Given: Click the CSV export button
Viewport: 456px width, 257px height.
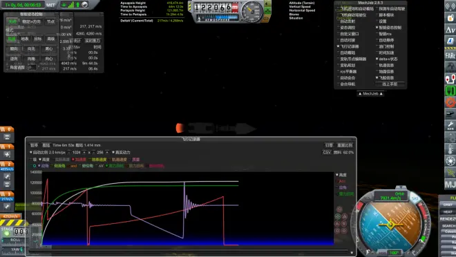Looking at the screenshot, I should pos(327,153).
